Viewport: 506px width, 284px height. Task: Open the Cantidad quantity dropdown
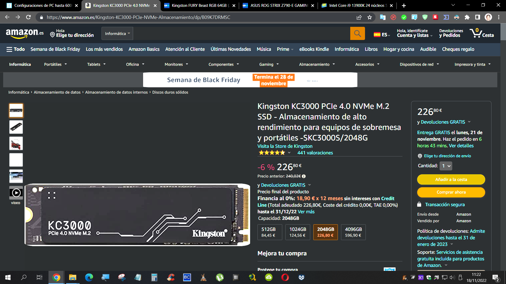pyautogui.click(x=446, y=166)
